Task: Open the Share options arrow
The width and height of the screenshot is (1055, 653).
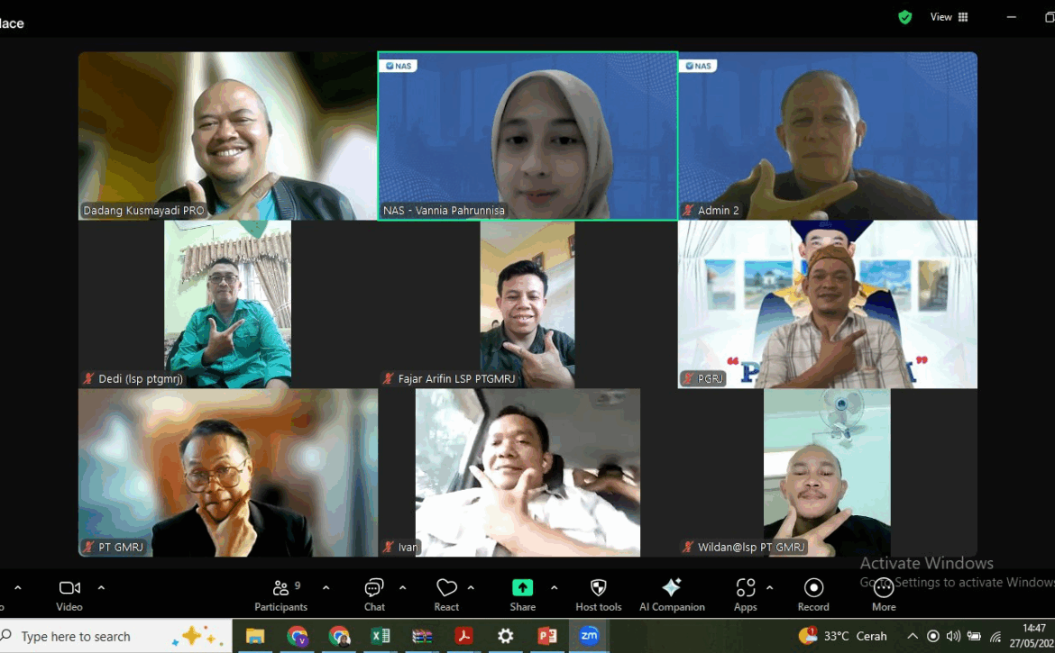Action: (554, 587)
